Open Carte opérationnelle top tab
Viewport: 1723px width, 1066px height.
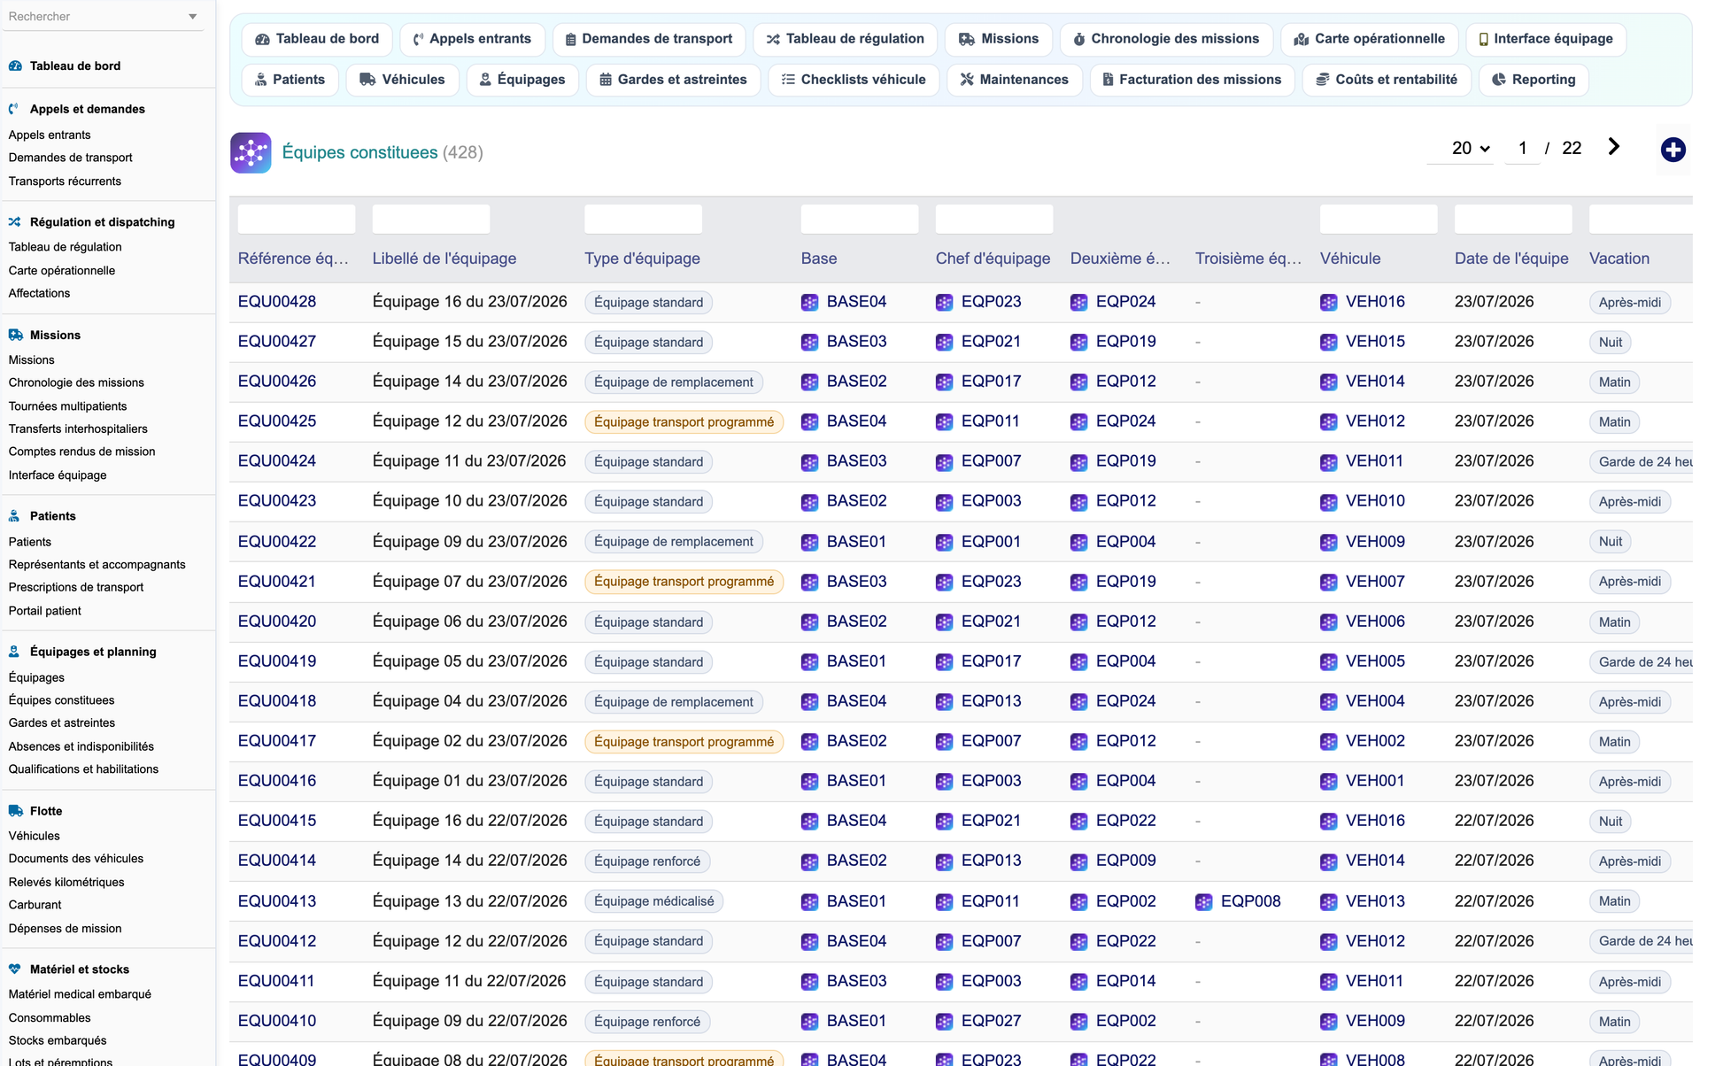click(1369, 39)
